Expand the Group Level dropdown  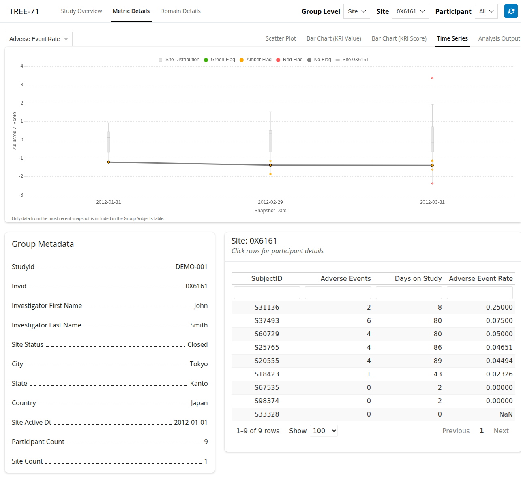tap(356, 11)
